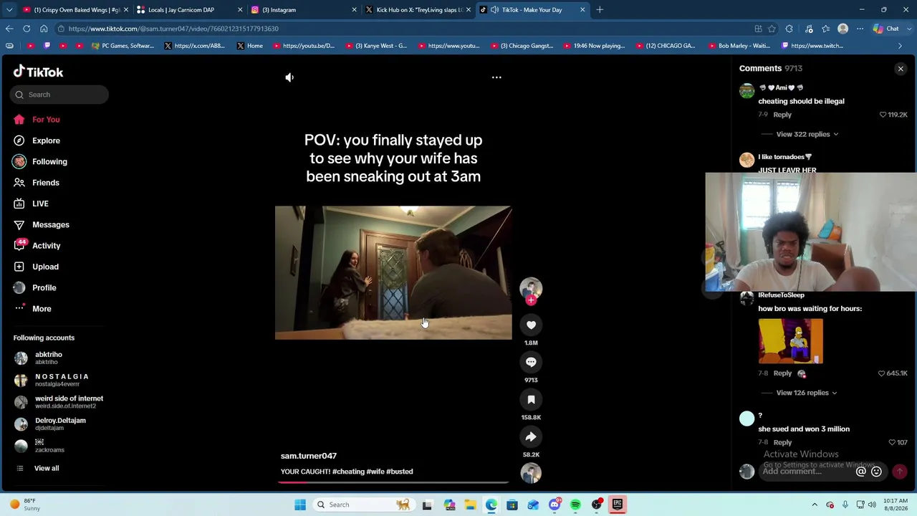Open the Simpsons image in comment
917x516 pixels.
(x=791, y=341)
